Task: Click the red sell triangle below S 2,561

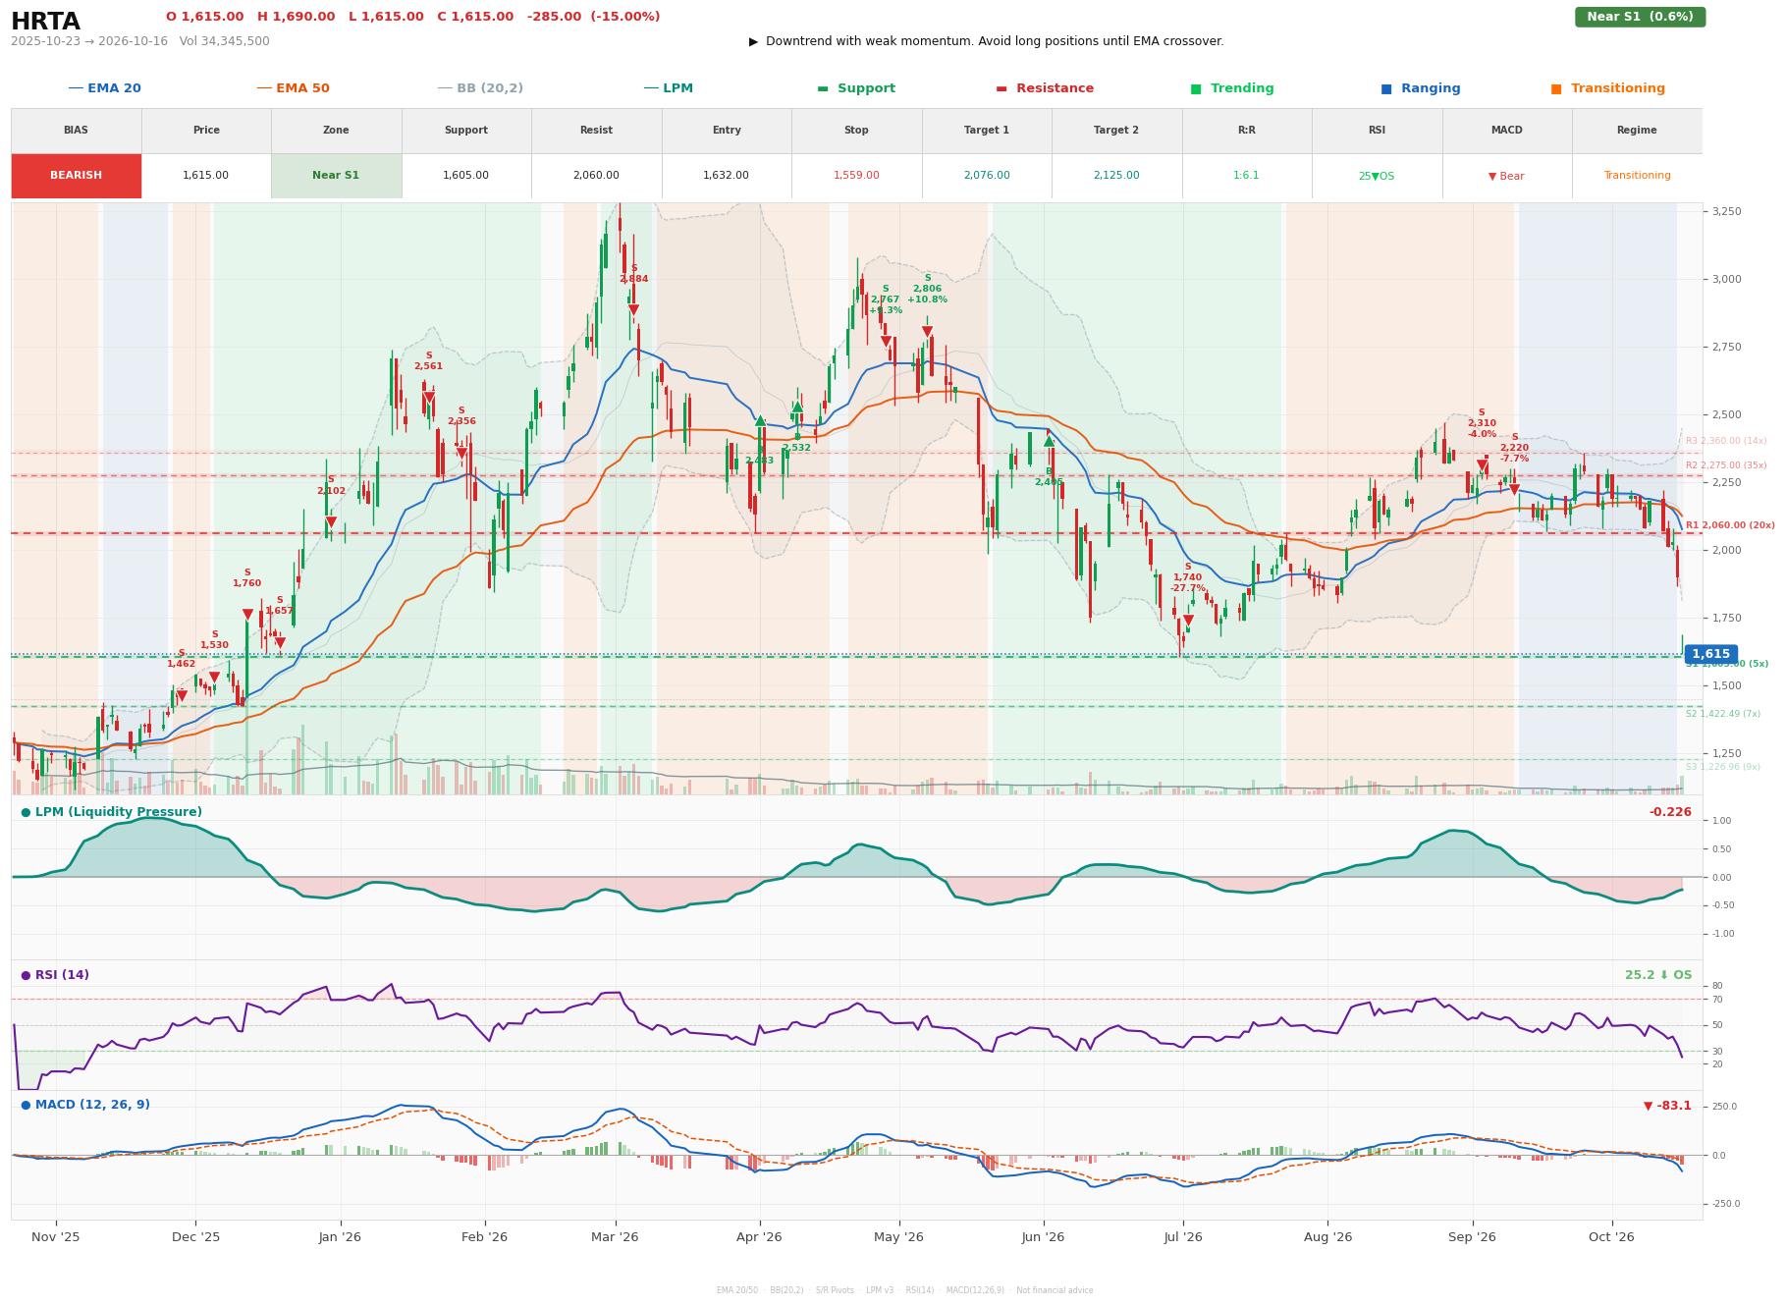Action: click(x=429, y=398)
